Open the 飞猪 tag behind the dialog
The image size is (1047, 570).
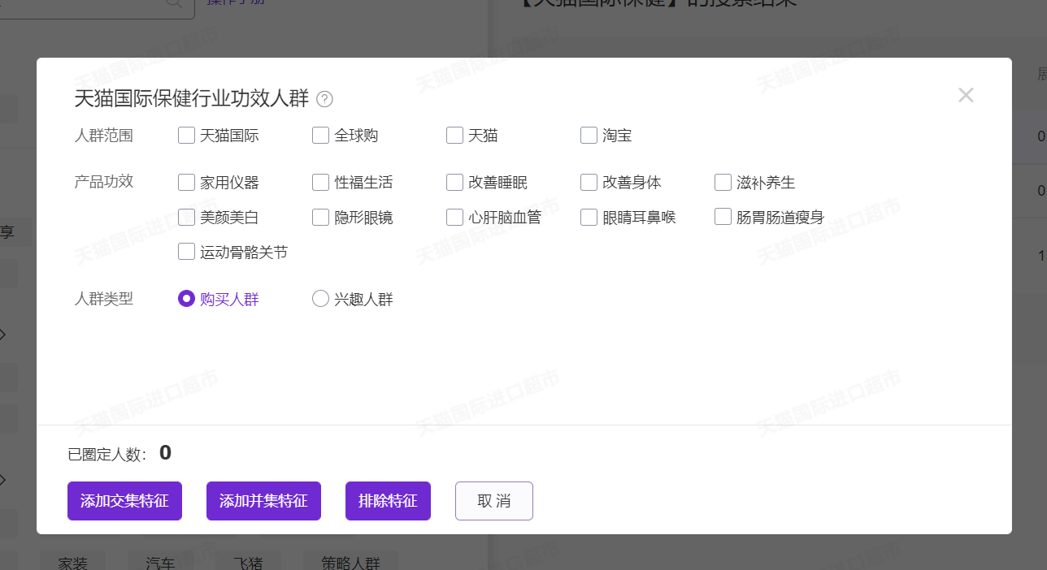pos(248,562)
